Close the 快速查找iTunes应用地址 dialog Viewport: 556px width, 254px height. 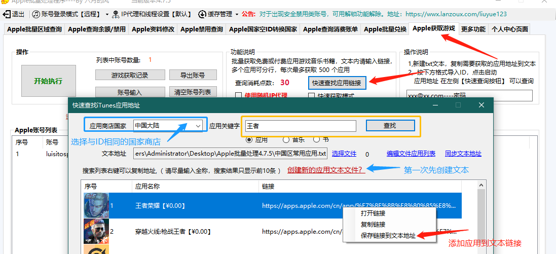(x=481, y=105)
